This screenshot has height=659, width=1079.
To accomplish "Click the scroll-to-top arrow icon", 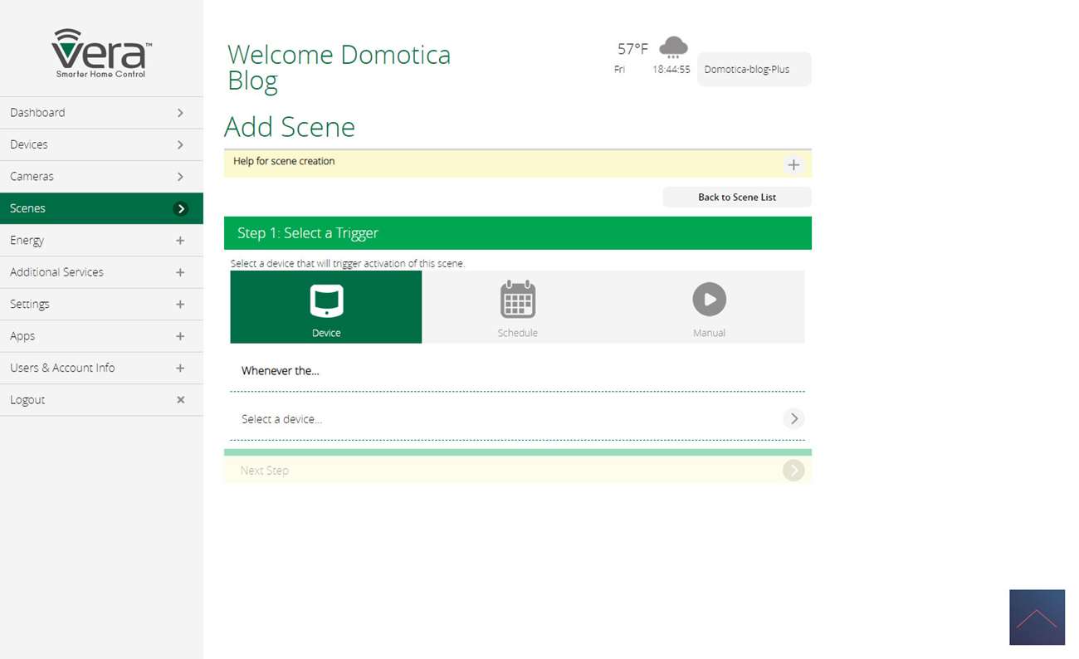I will (1037, 618).
